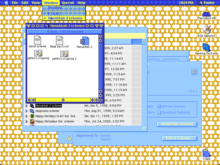The image size is (220, 165).
Task: Click the 'Select Scheme...' button
Action: coord(180,138)
